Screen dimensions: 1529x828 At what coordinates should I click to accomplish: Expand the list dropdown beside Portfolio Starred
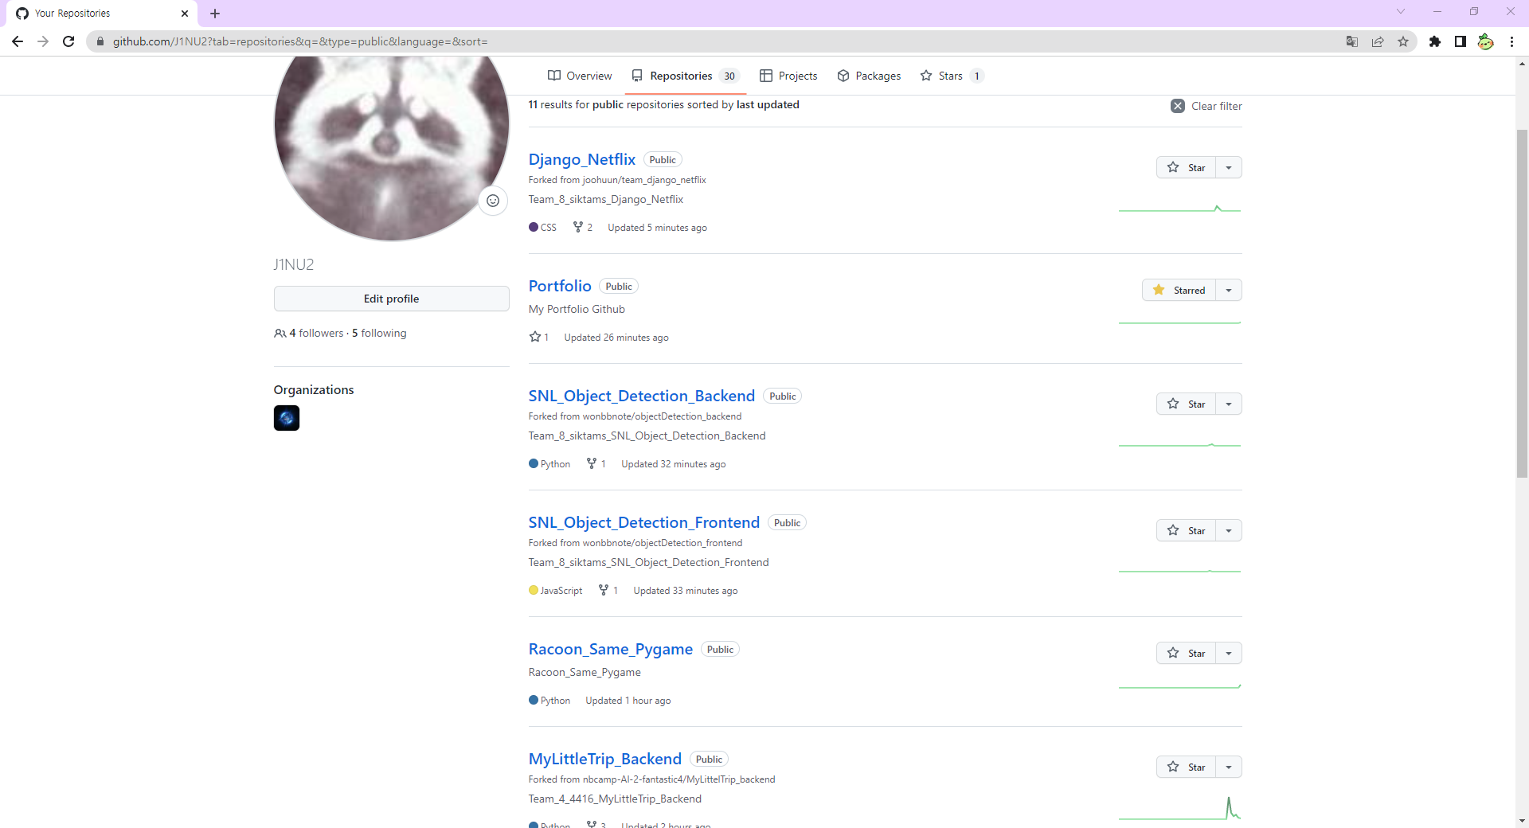point(1229,290)
